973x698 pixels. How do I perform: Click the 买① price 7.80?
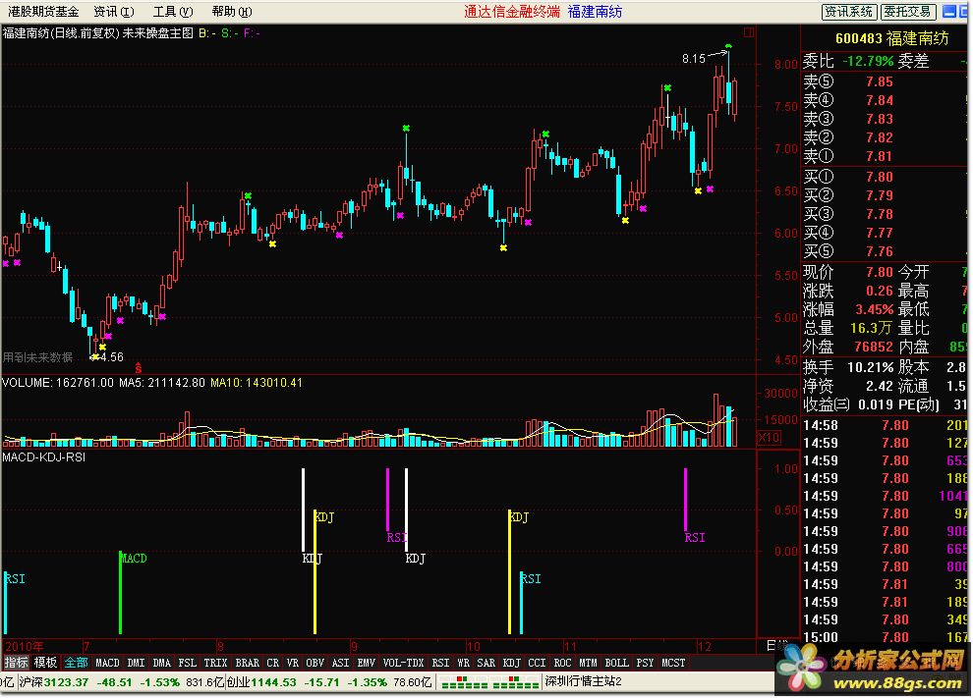[x=880, y=178]
